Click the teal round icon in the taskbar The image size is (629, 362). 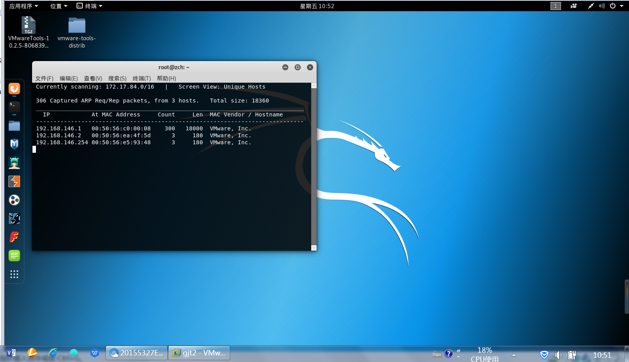pos(74,353)
